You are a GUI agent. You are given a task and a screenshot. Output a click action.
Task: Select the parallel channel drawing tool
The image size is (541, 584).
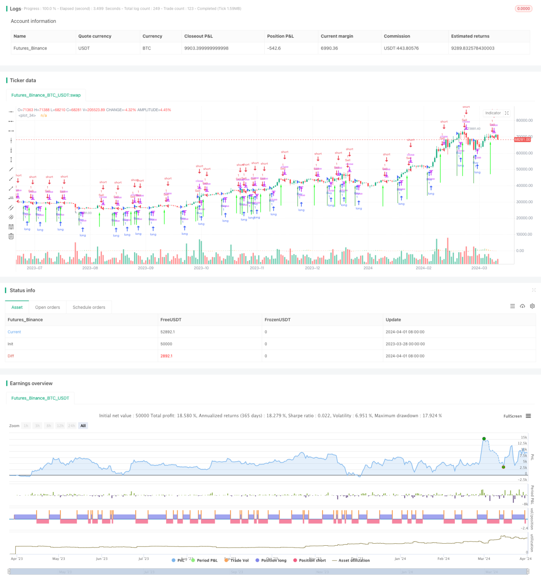[11, 207]
